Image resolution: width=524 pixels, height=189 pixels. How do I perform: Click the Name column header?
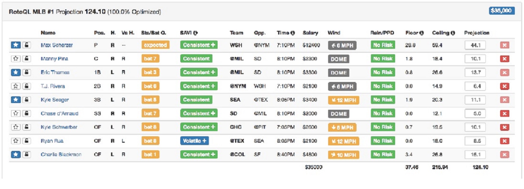48,33
